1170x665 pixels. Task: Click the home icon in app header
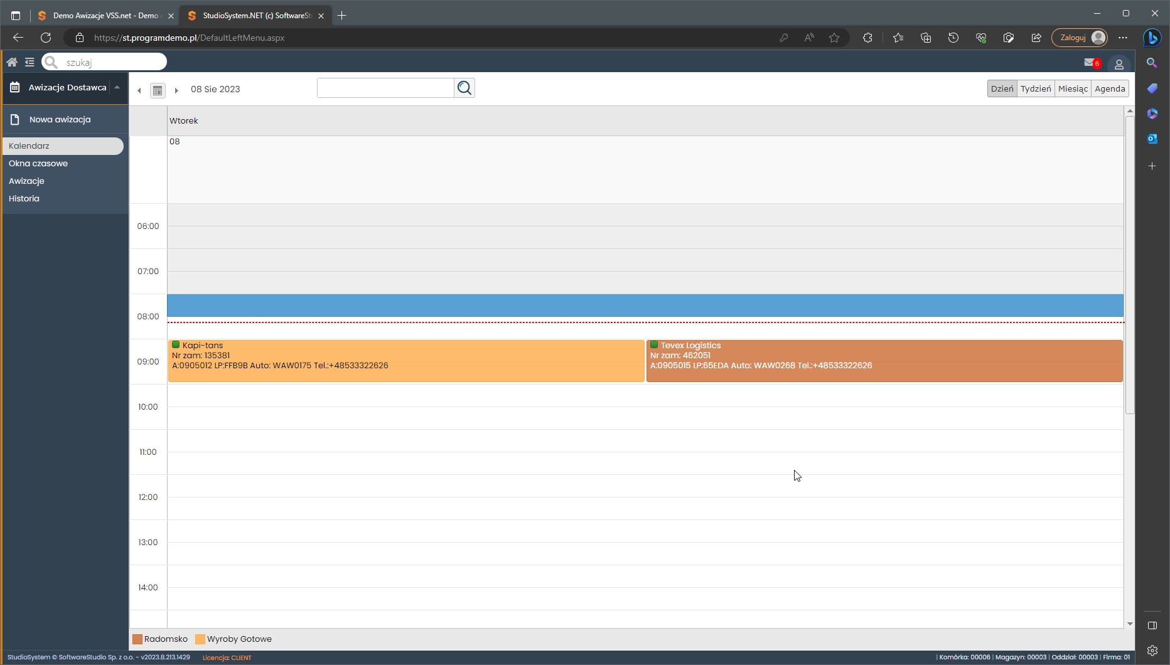tap(12, 62)
